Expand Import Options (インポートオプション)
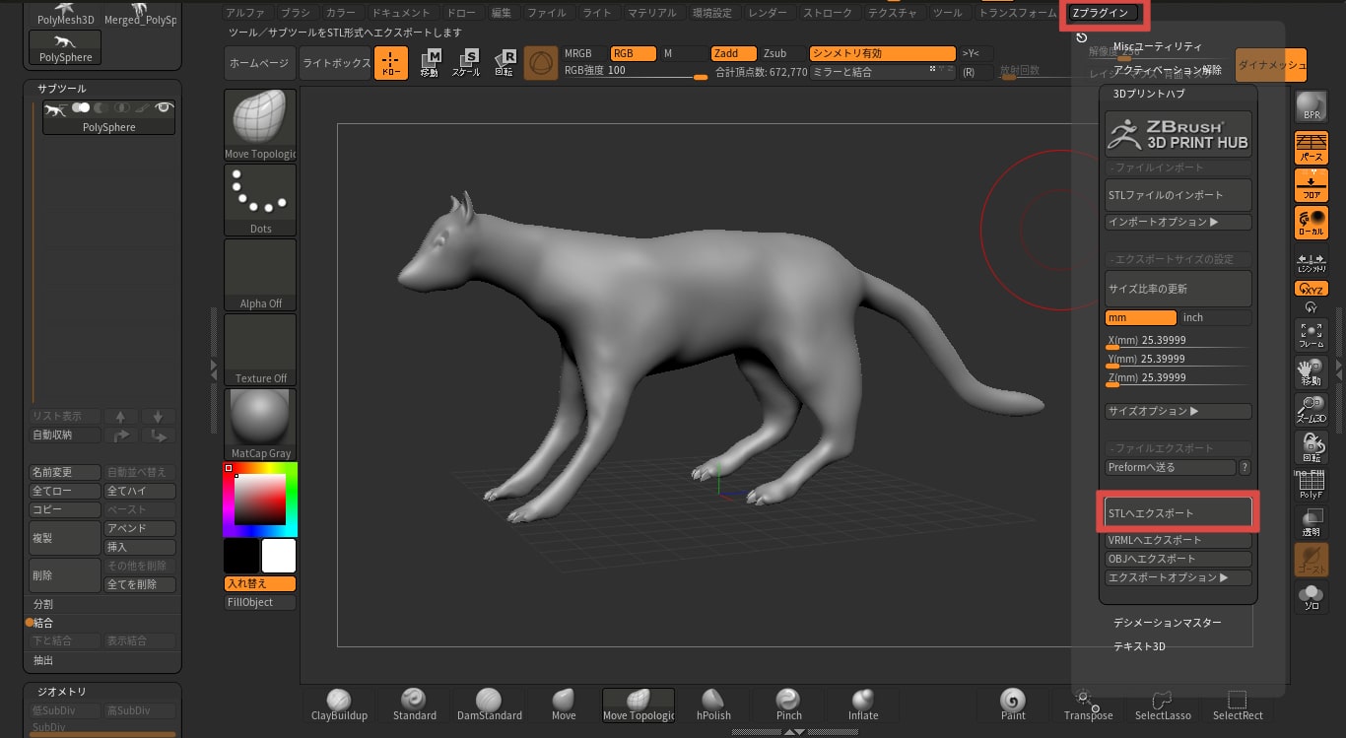The height and width of the screenshot is (738, 1346). coord(1178,223)
